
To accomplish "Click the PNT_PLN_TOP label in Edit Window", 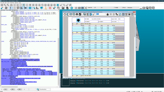I will [5, 62].
